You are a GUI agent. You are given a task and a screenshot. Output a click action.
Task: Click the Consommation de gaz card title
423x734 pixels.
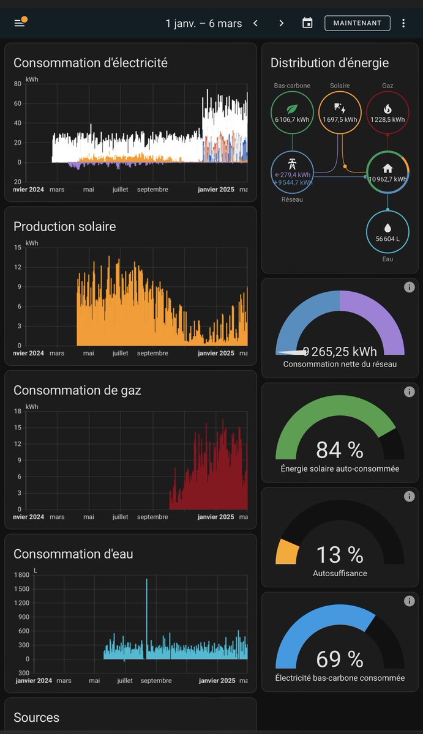(x=77, y=390)
